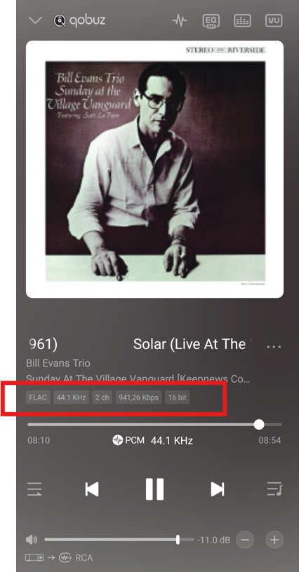Open the spectrum analyzer display
The height and width of the screenshot is (572, 299).
point(242,21)
